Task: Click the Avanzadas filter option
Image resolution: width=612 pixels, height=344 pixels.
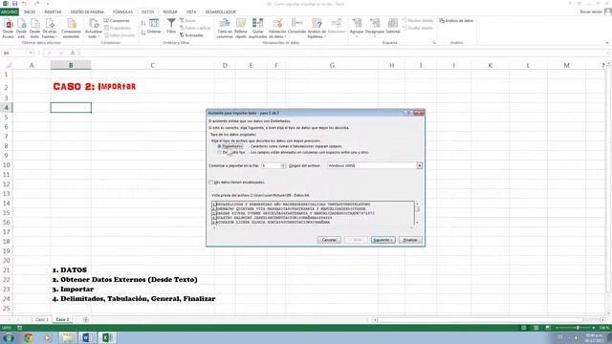Action: tap(191, 35)
